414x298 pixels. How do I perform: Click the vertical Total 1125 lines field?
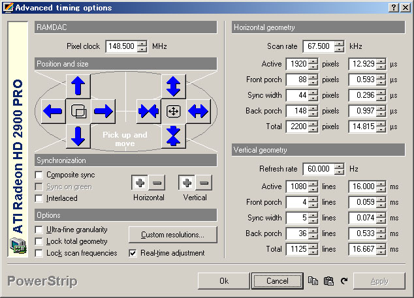click(x=297, y=249)
